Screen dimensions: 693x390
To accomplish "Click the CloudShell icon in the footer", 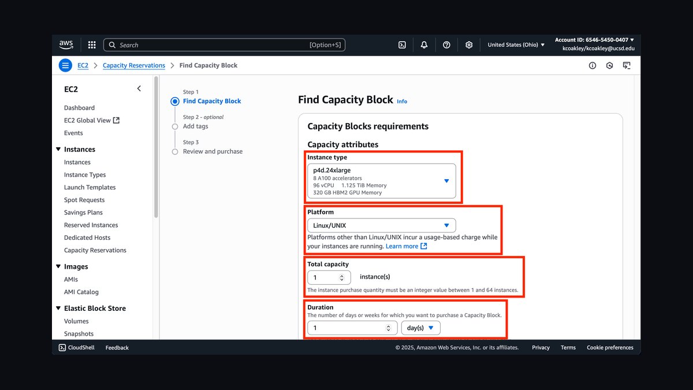I will [62, 347].
